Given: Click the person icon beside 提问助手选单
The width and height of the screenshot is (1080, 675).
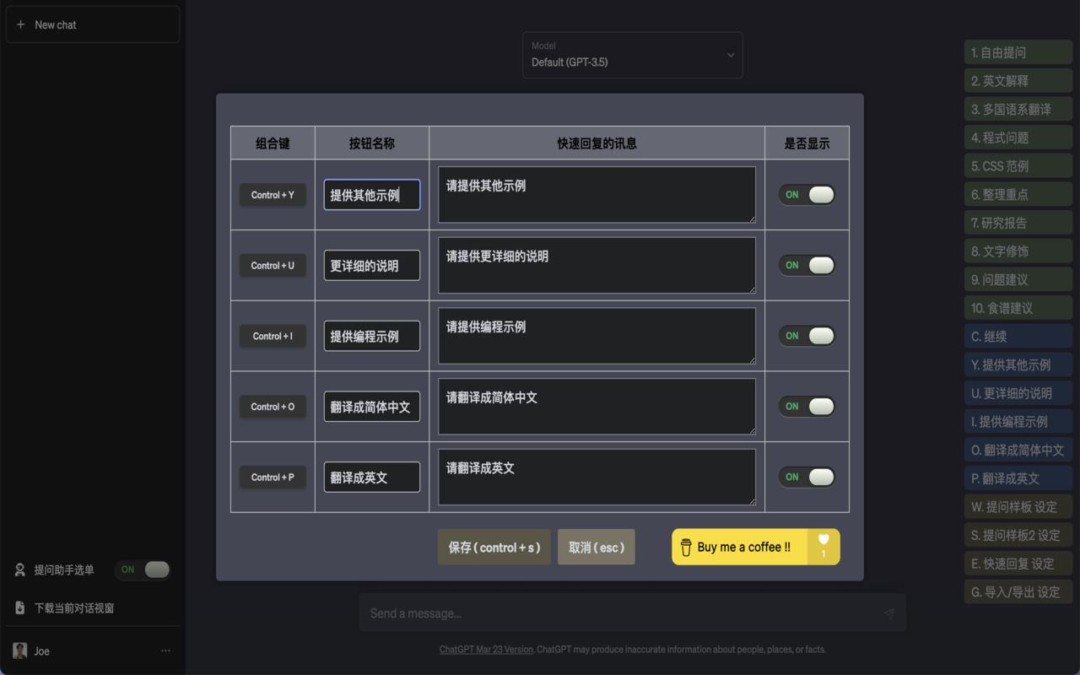Looking at the screenshot, I should [19, 570].
